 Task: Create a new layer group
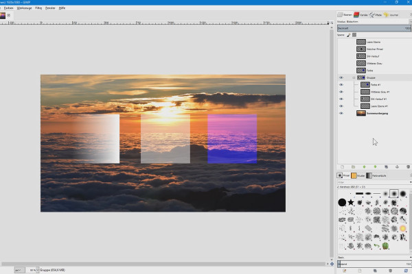point(353,166)
